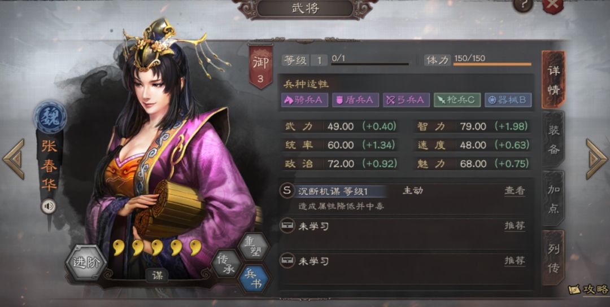This screenshot has height=307, width=610.
Task: Tap the first 未学习 skill slot icon
Action: (x=287, y=226)
